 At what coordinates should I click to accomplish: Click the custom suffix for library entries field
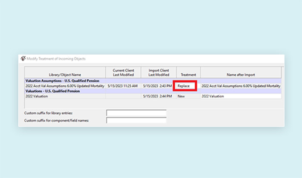click(x=136, y=113)
